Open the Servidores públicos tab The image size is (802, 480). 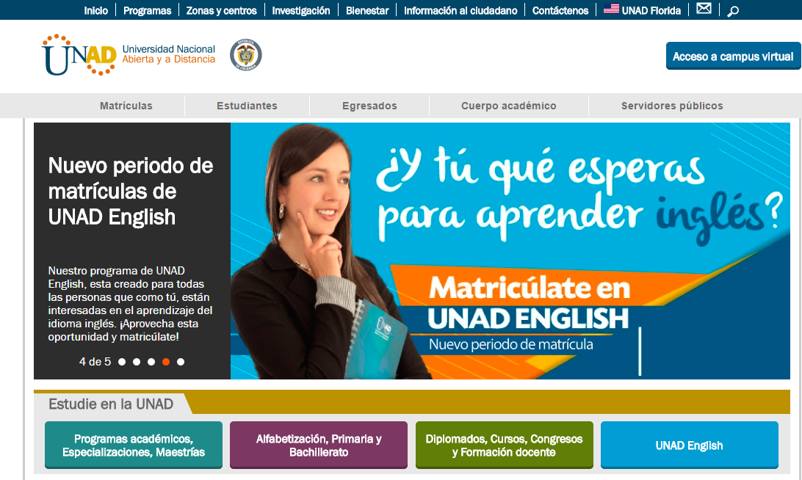672,106
